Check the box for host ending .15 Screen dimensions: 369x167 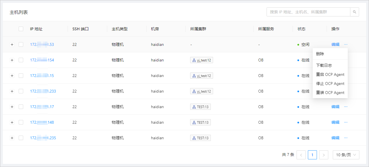click(21, 76)
